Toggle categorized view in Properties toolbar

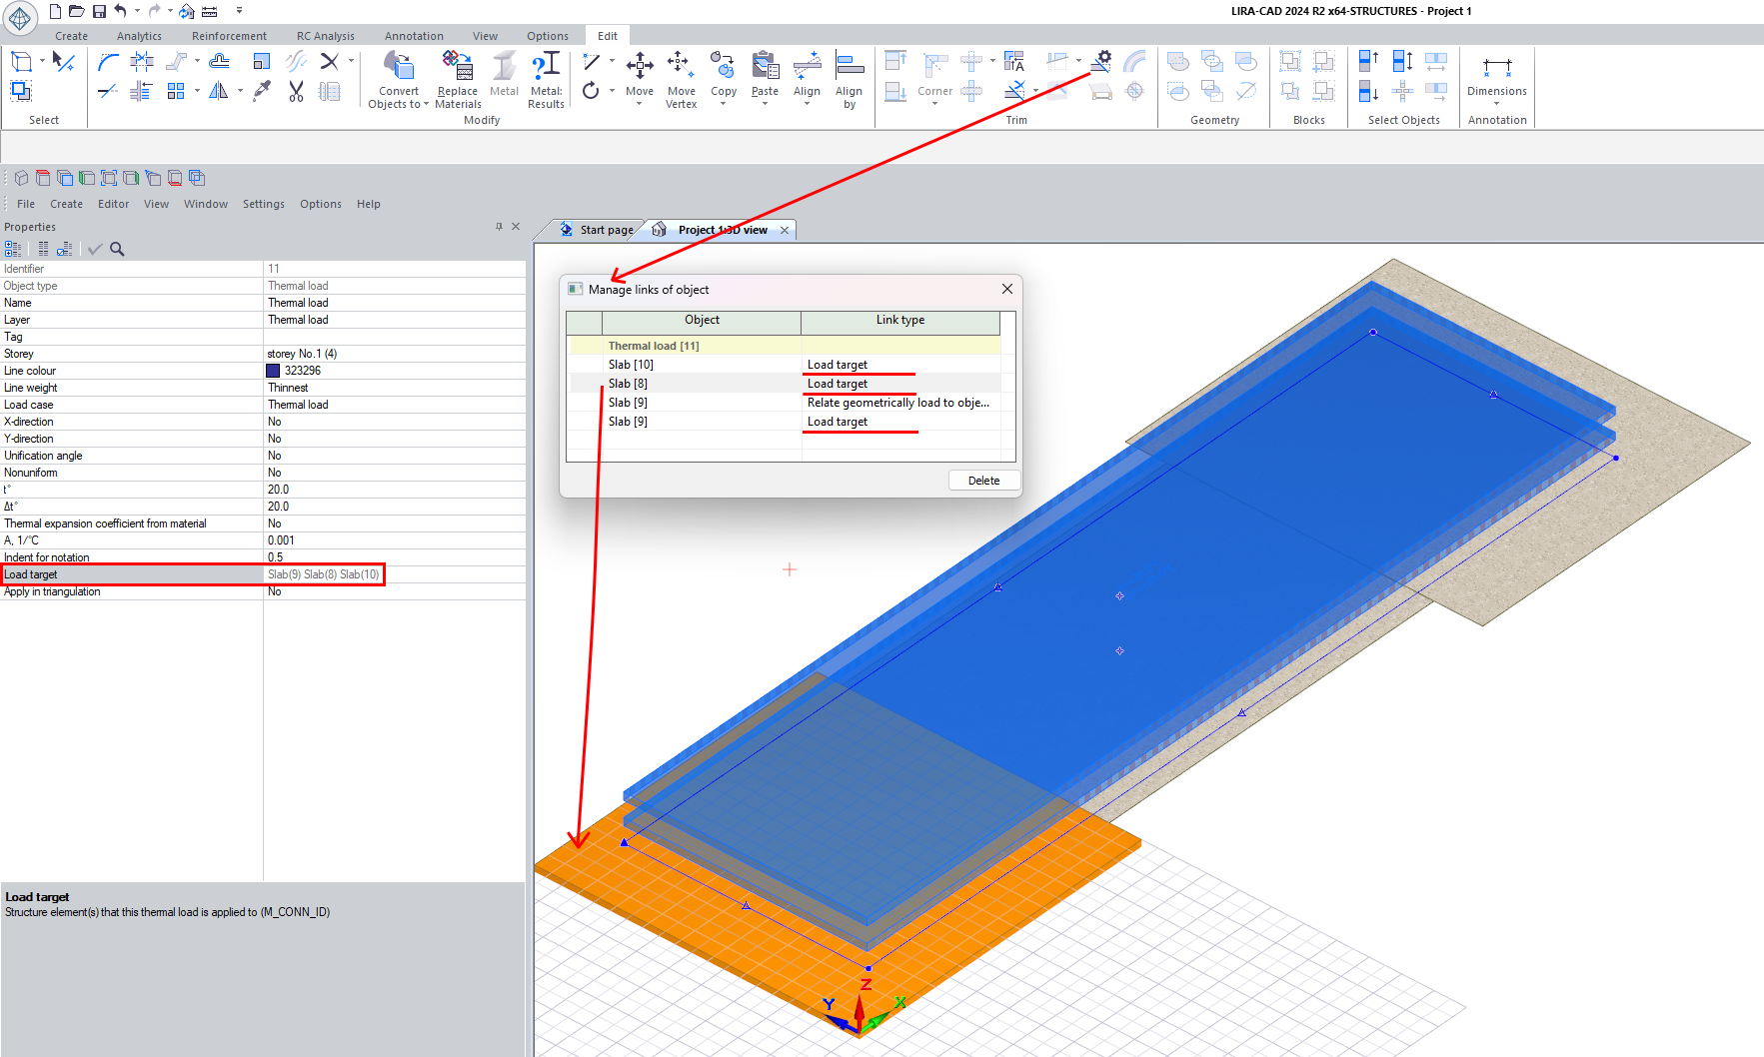coord(13,249)
